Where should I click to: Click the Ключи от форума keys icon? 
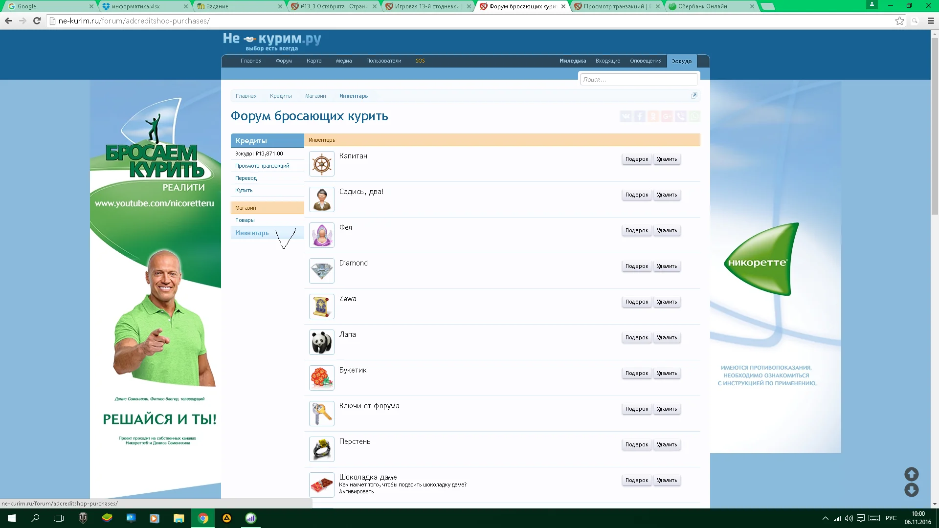[x=321, y=414]
